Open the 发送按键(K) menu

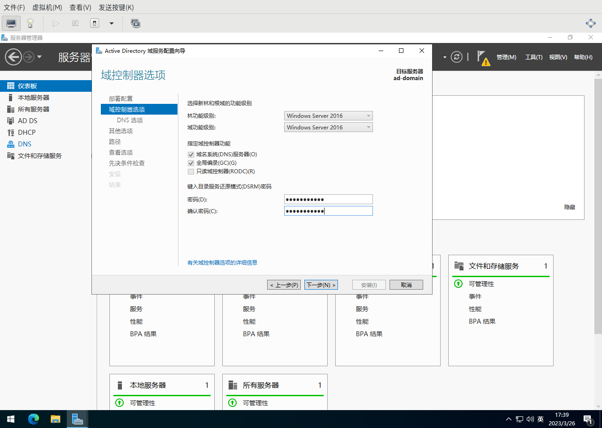[116, 7]
